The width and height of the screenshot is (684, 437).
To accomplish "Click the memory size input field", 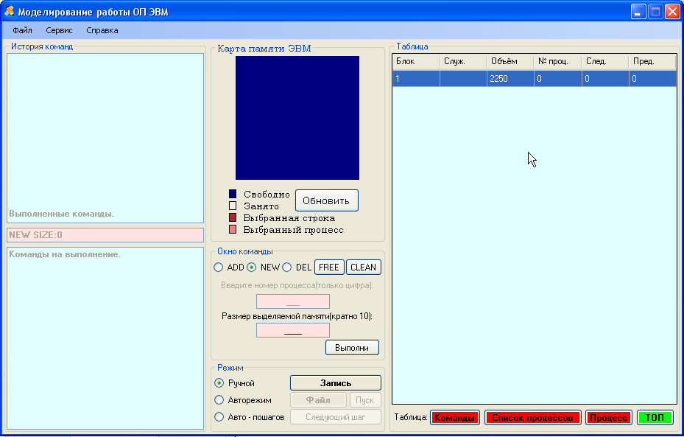I will (x=293, y=330).
